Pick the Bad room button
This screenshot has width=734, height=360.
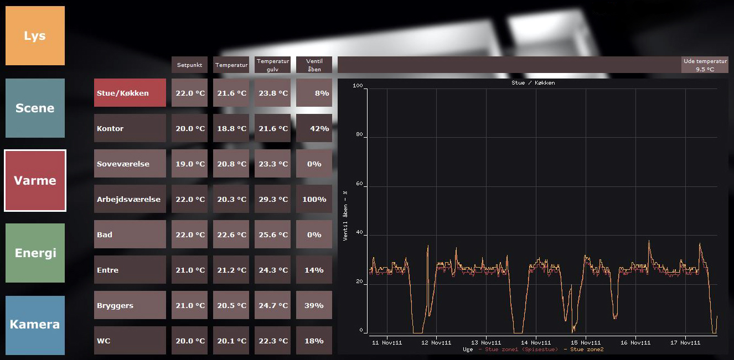pyautogui.click(x=130, y=234)
